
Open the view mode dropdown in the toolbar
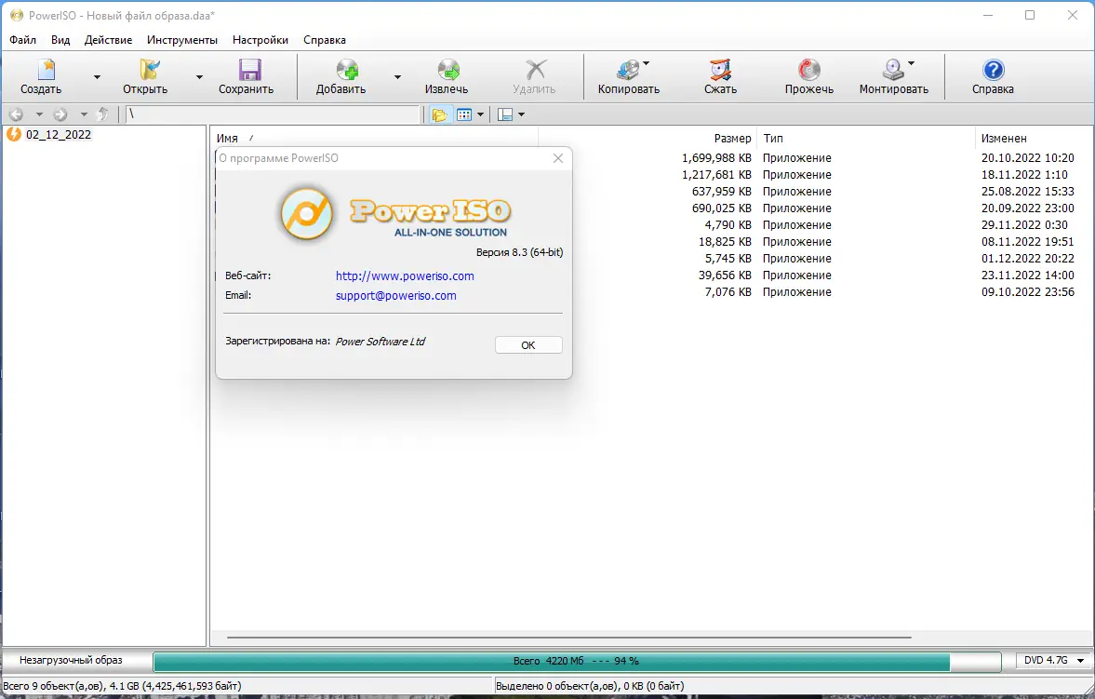click(x=480, y=114)
